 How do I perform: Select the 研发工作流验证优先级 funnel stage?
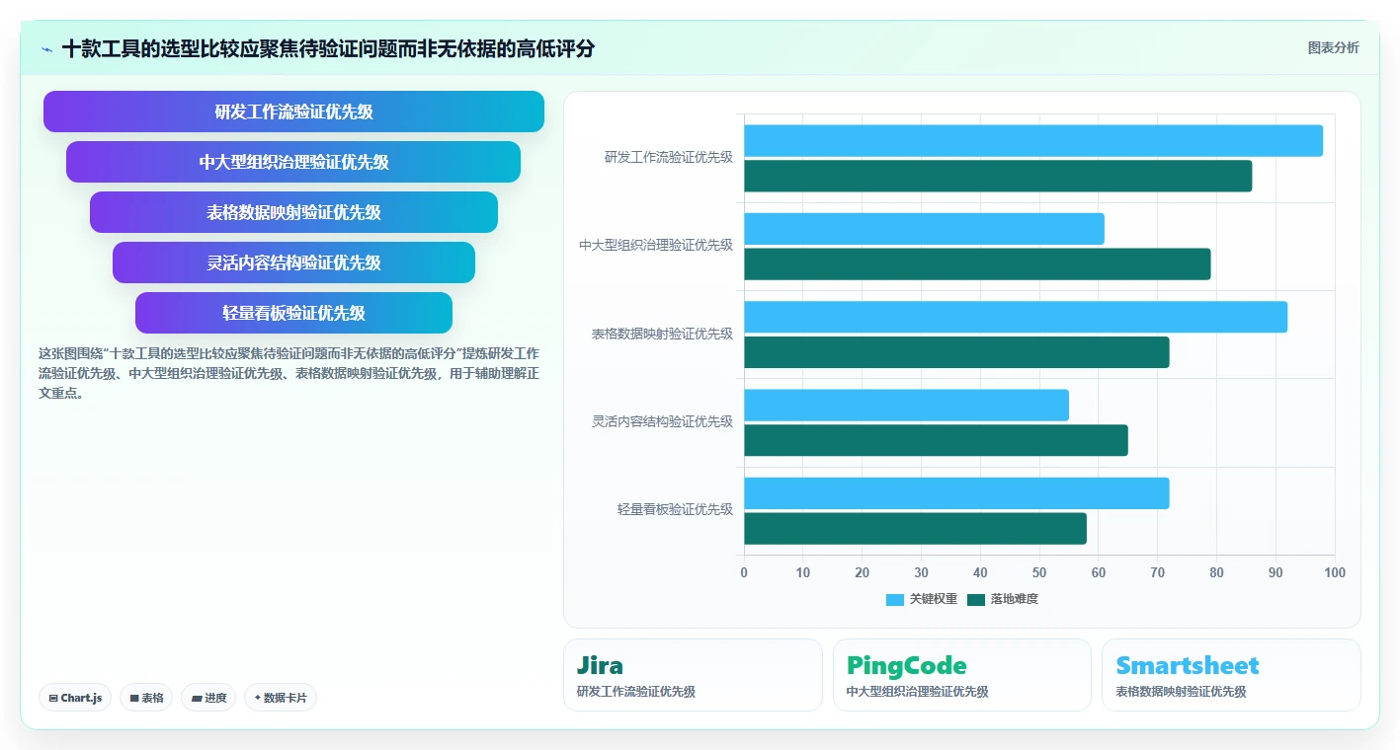[x=293, y=112]
